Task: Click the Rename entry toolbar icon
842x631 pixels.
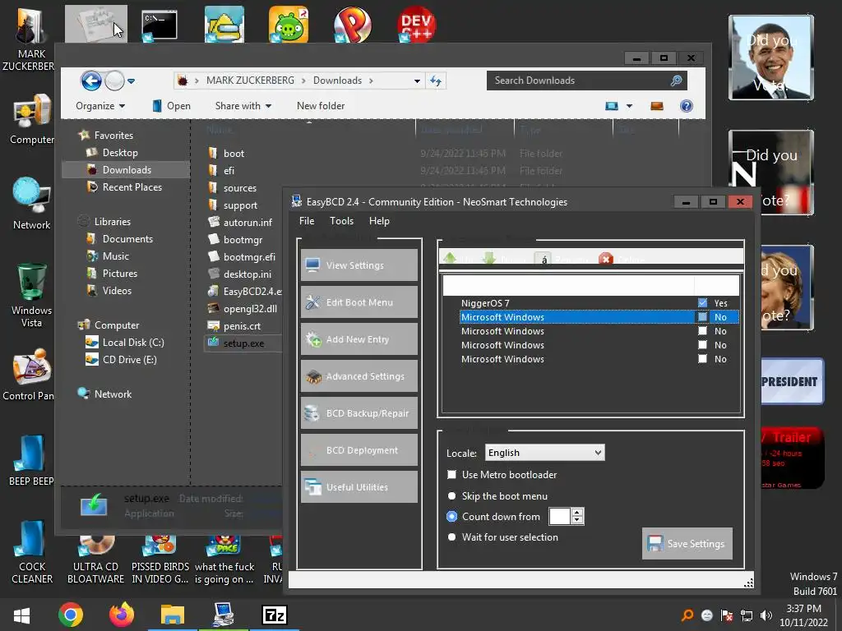Action: [544, 259]
